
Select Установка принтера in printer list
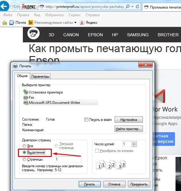click(43, 92)
